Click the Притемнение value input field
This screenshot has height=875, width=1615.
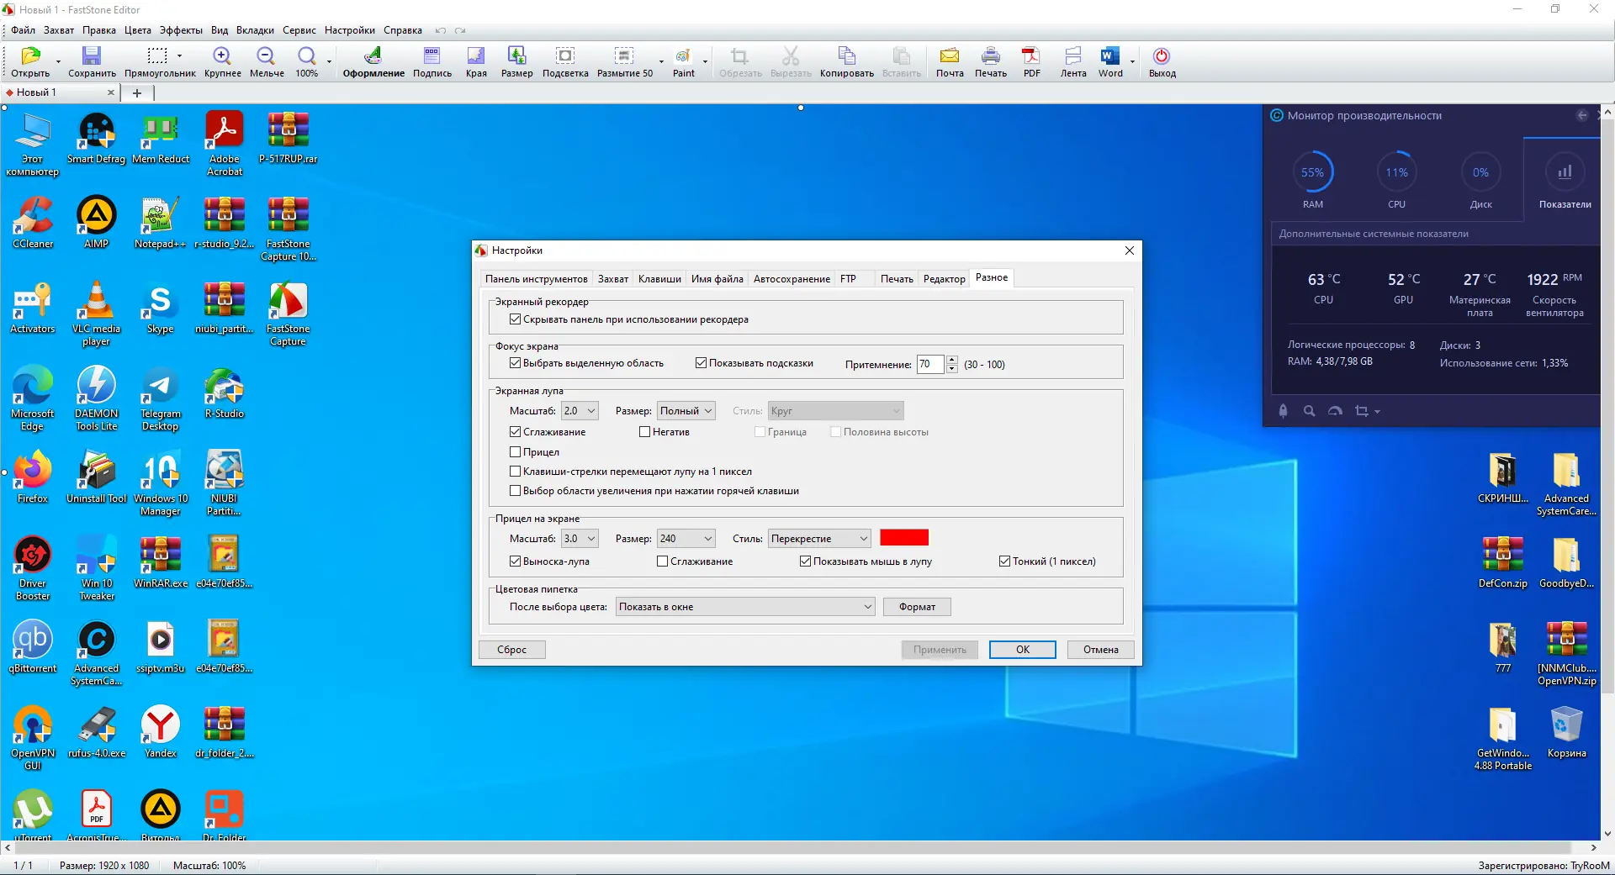point(930,364)
